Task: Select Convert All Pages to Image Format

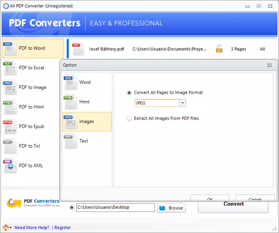Action: pos(129,93)
